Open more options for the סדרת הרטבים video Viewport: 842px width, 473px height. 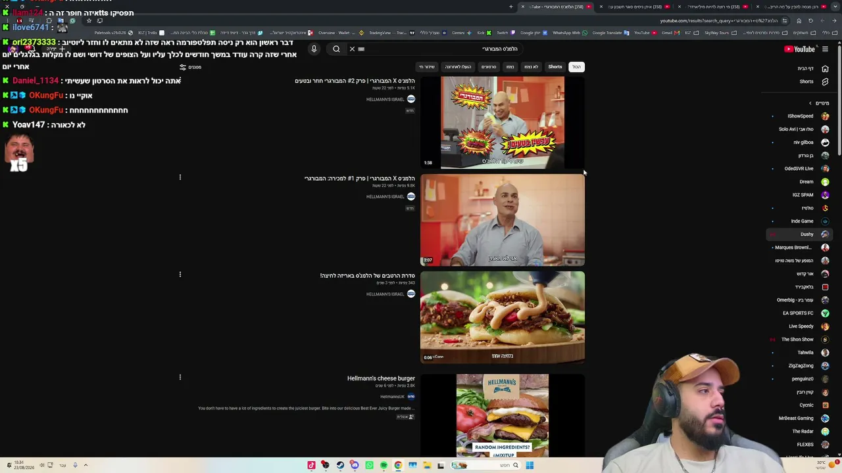point(180,275)
